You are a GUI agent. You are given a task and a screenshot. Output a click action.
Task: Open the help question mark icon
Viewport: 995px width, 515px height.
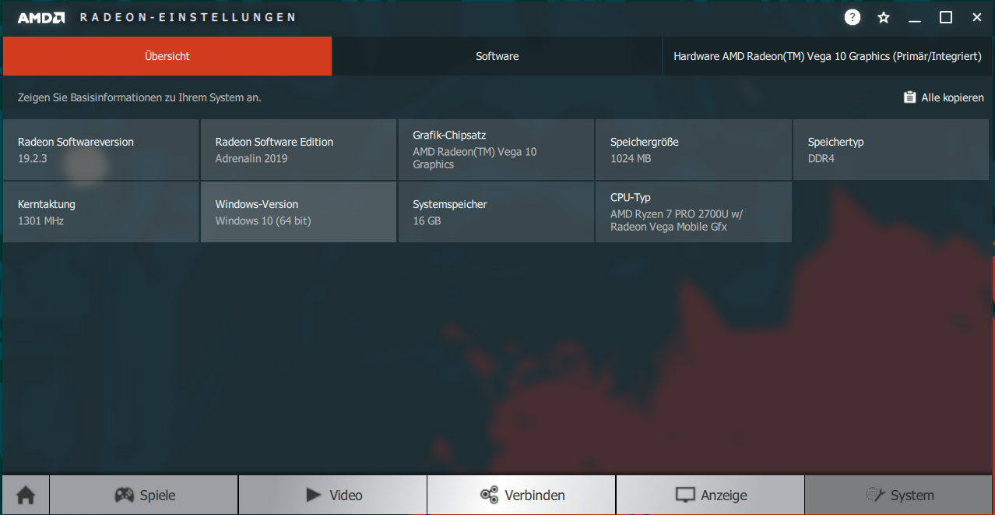(x=853, y=17)
